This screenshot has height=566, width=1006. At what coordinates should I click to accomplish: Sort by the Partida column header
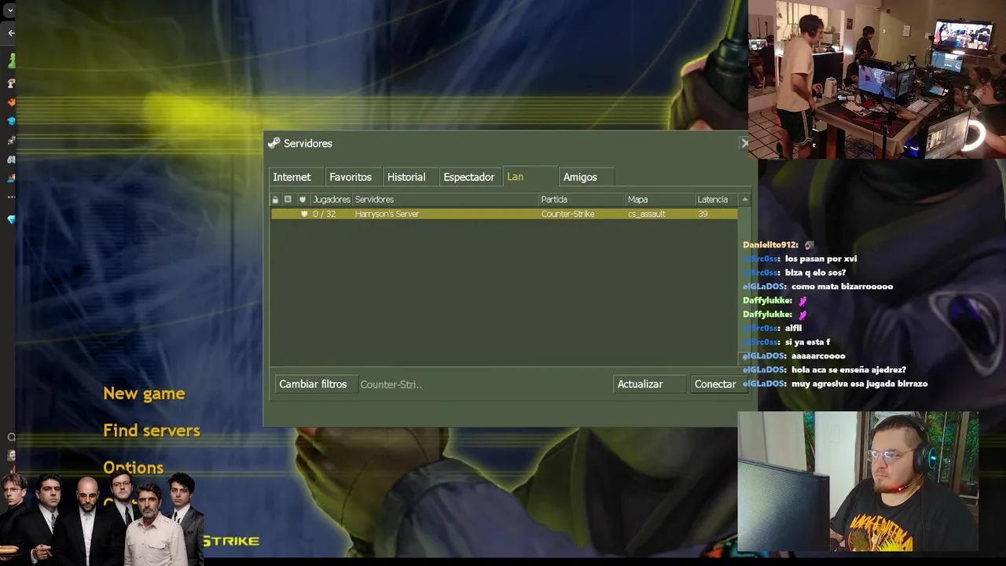coord(581,200)
